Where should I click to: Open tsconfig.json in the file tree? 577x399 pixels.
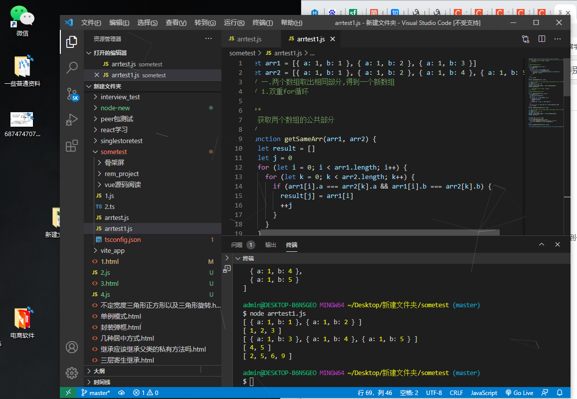122,239
